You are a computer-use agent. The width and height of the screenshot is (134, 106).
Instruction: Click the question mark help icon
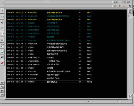pos(3,2)
